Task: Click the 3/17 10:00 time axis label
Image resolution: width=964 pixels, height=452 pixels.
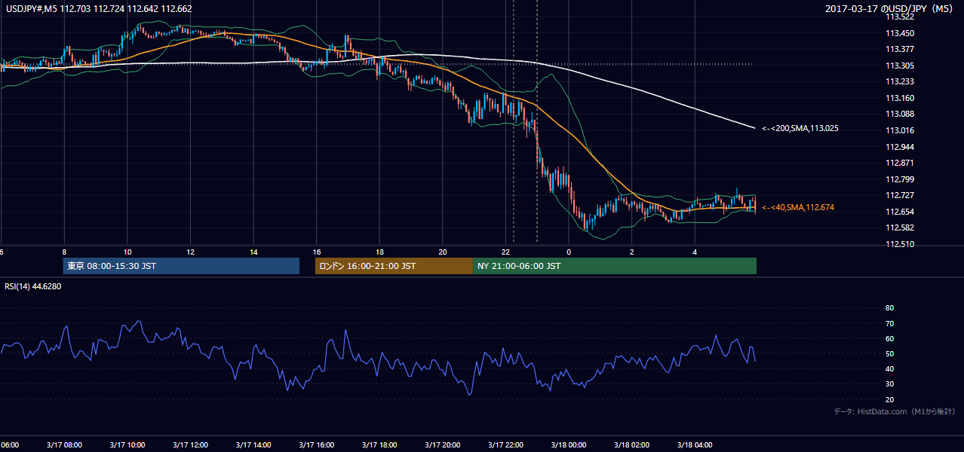Action: 127,444
